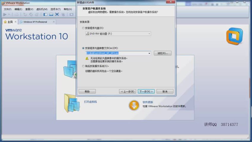The image size is (252, 142).
Task: Click the 浏览(R)... browse button
Action: (162, 53)
